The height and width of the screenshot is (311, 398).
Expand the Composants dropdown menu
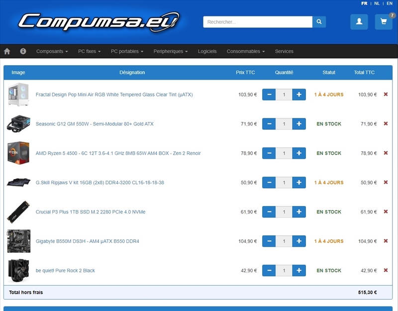(x=52, y=51)
